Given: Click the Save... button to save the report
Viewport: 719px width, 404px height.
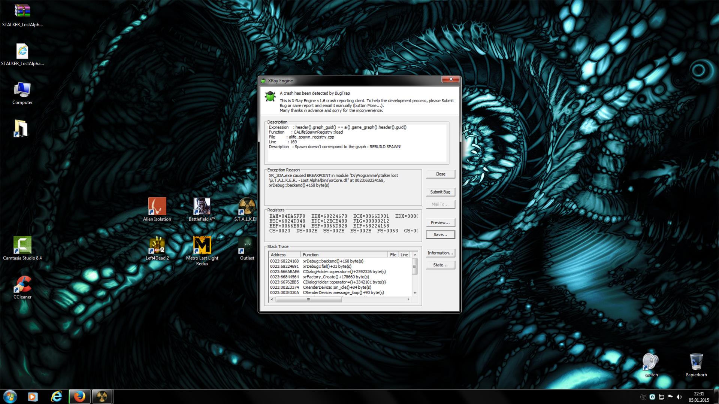Looking at the screenshot, I should click(x=440, y=235).
